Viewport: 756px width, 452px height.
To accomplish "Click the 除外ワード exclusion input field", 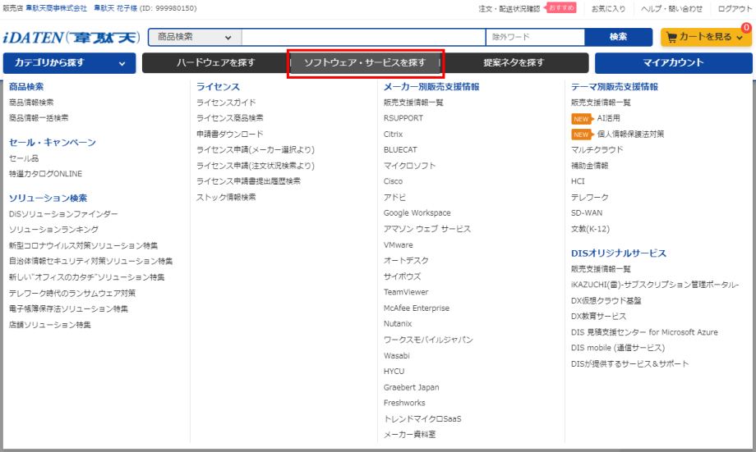I will coord(535,37).
